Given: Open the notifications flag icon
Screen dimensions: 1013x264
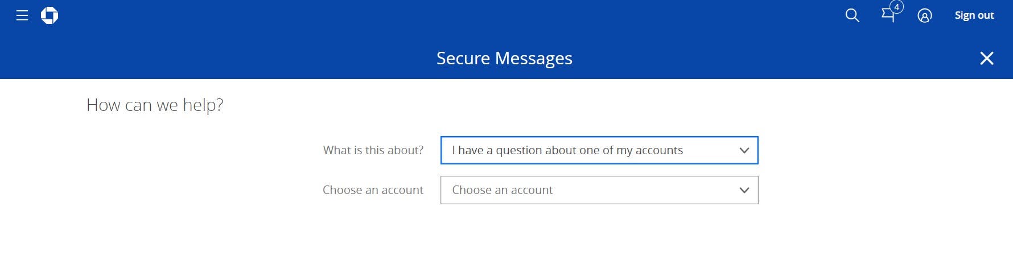Looking at the screenshot, I should [x=887, y=16].
